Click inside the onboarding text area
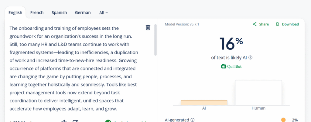 pyautogui.click(x=73, y=68)
